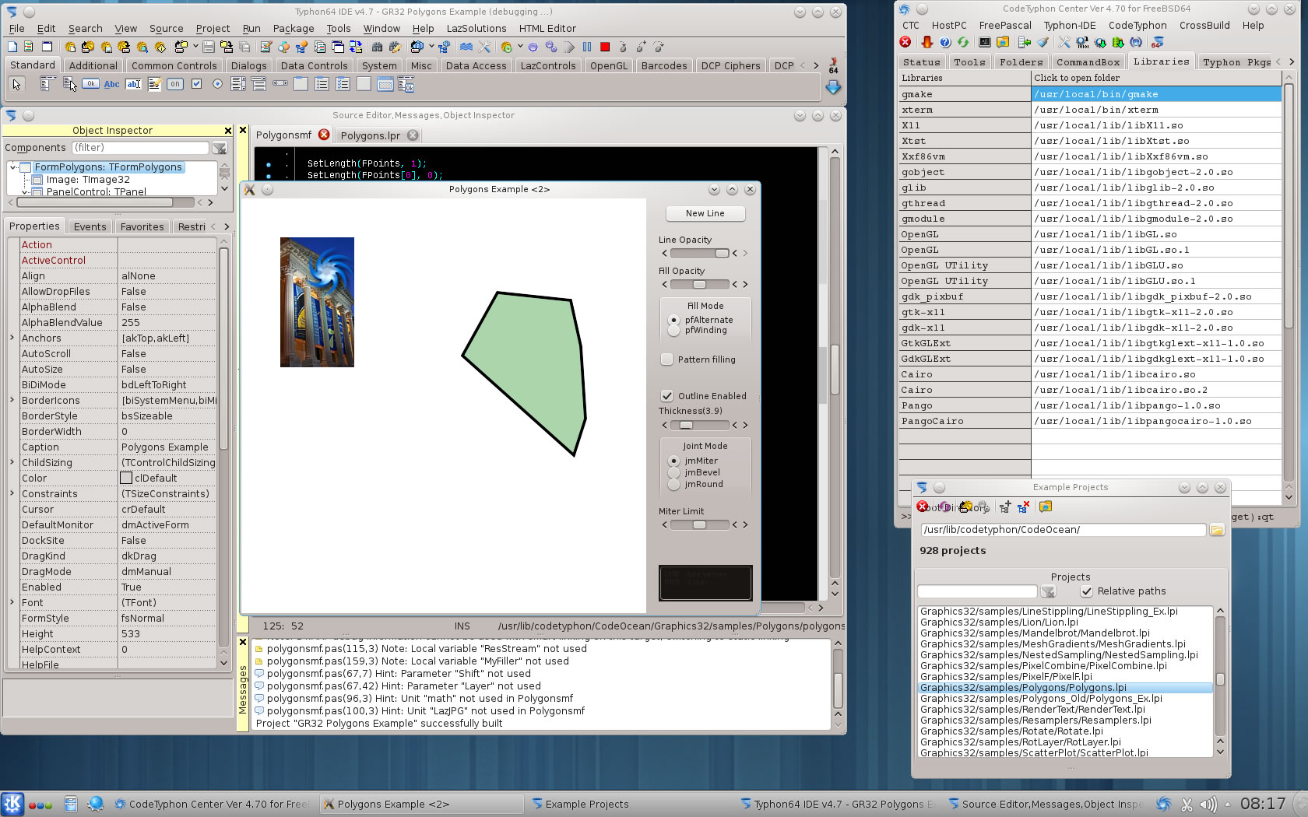This screenshot has height=817, width=1308.
Task: Open the Package menu
Action: pos(294,28)
